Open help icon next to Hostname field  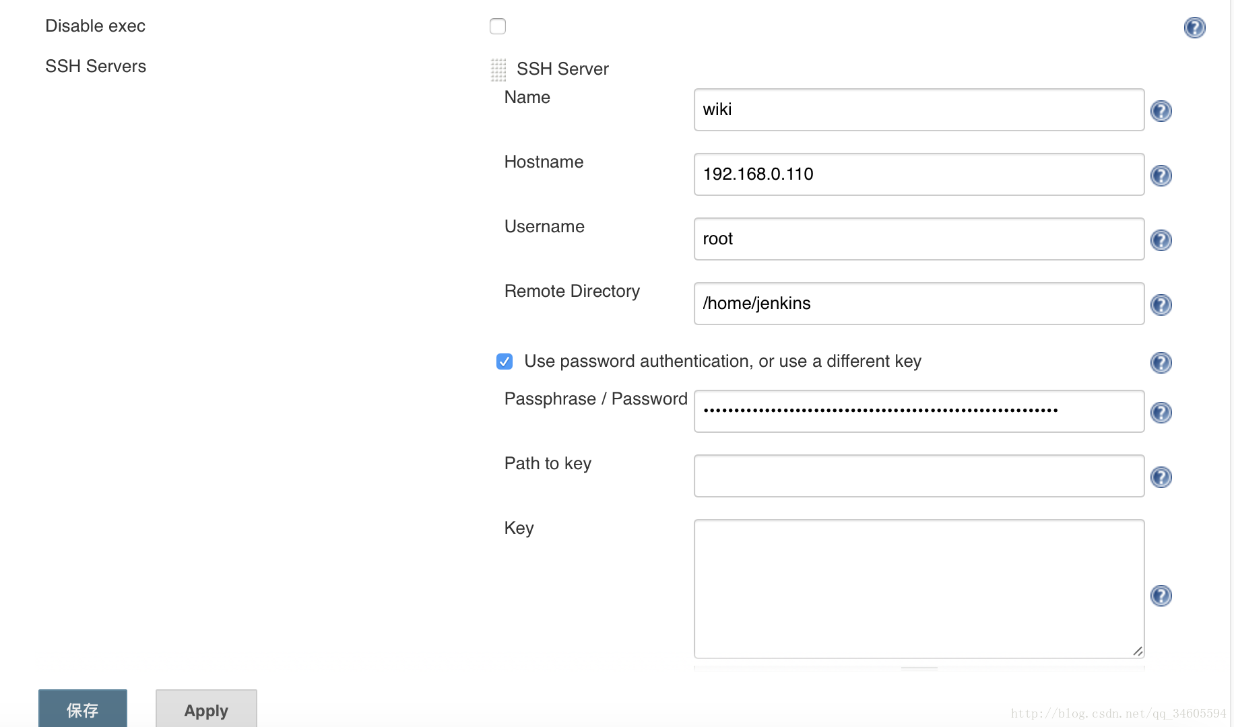[x=1161, y=175]
